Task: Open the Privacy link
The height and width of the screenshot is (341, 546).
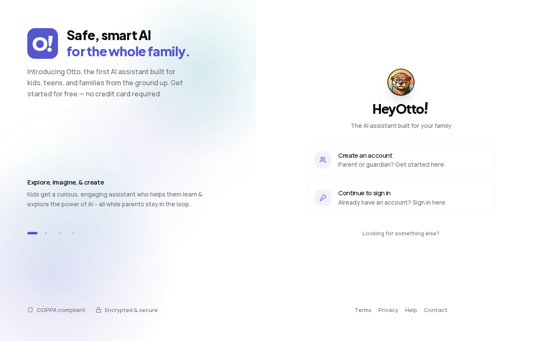Action: click(x=388, y=310)
